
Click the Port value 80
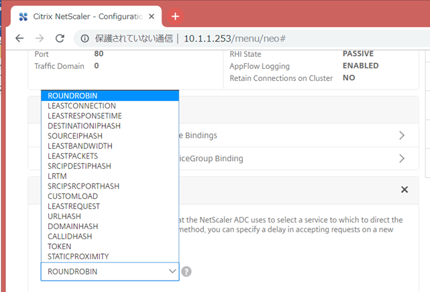(x=99, y=54)
